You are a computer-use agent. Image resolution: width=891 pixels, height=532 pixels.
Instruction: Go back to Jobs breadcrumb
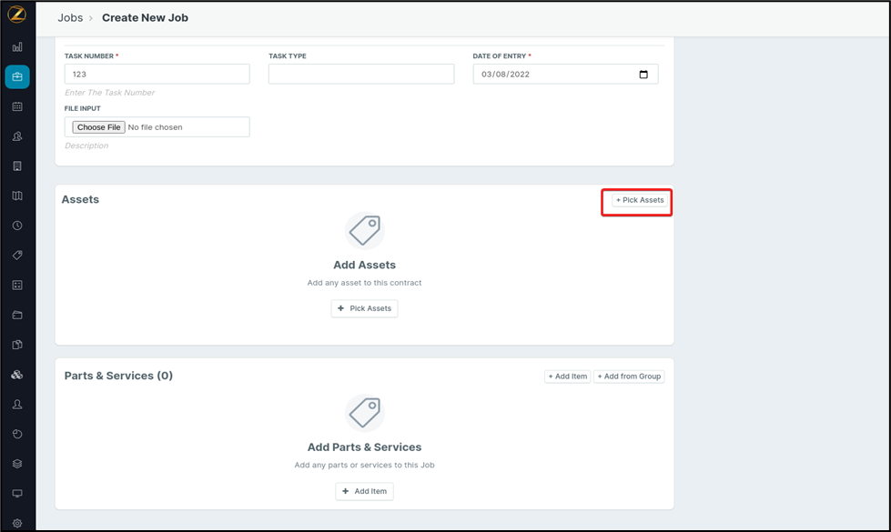70,18
